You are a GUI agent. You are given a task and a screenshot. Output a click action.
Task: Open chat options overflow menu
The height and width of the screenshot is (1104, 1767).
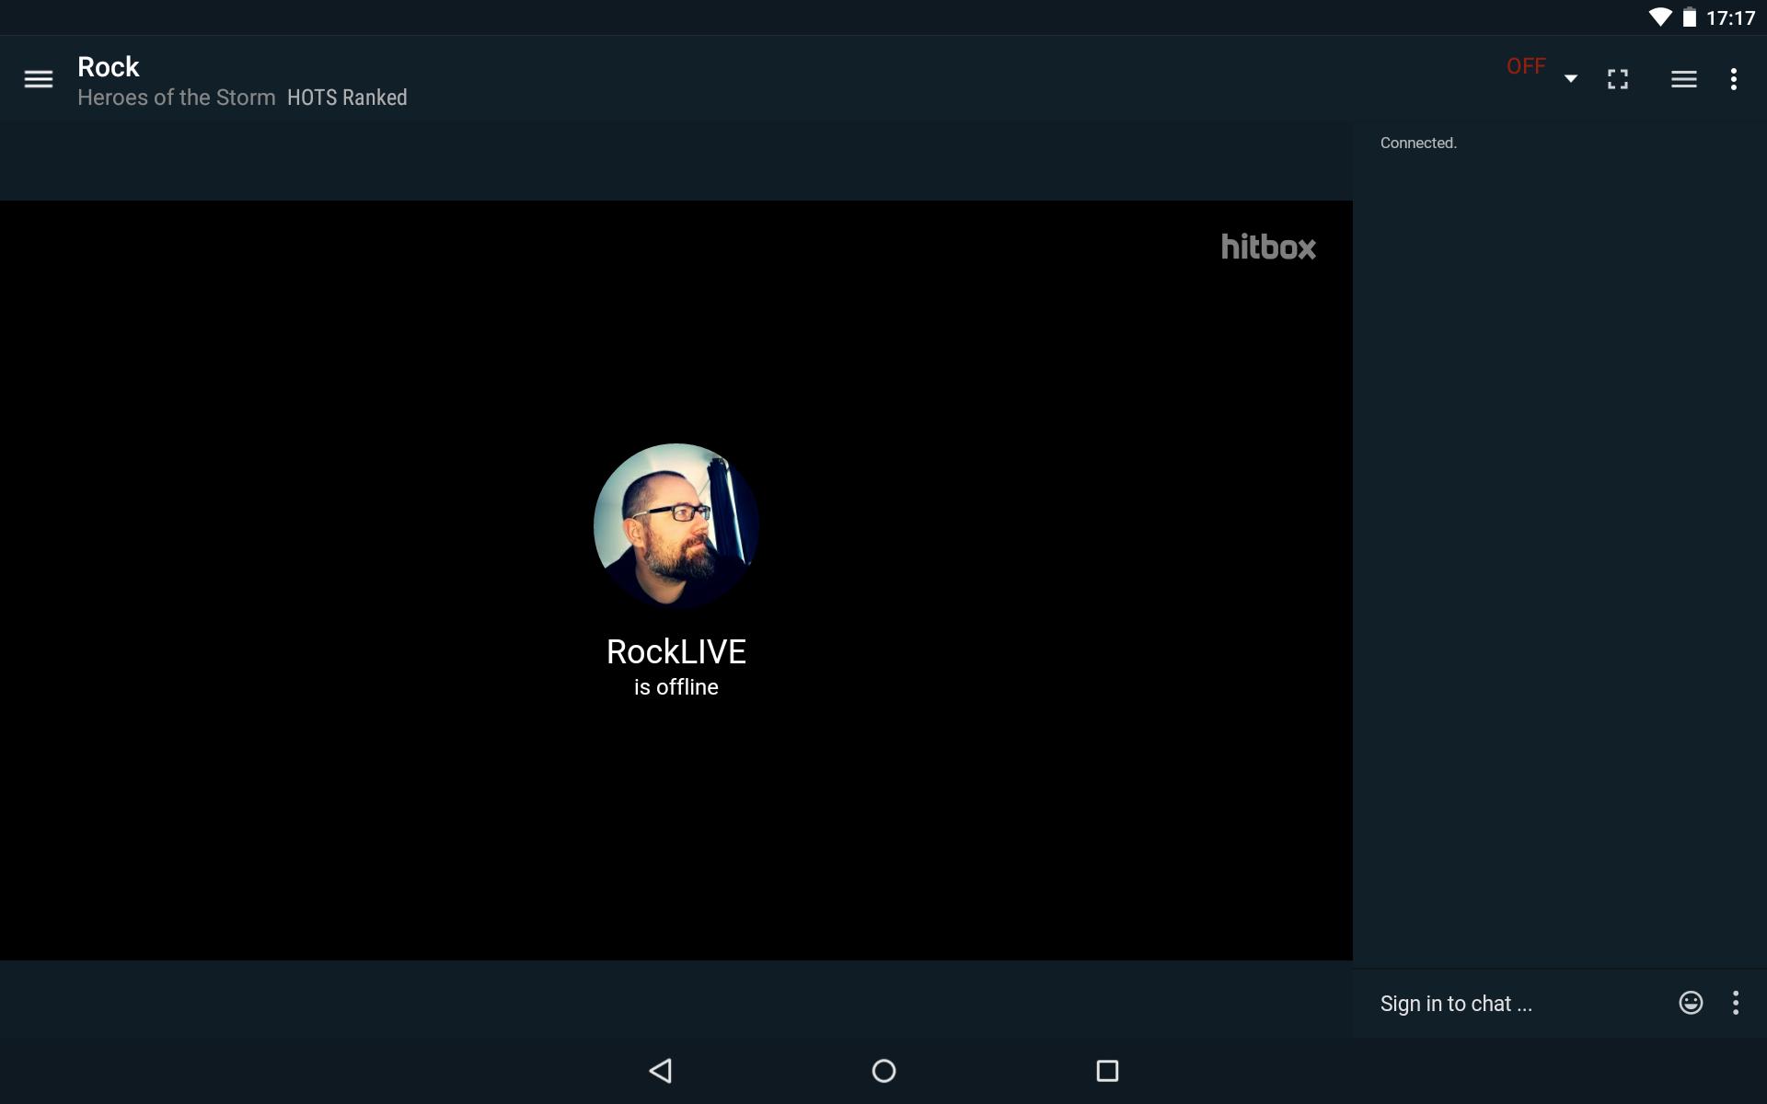click(x=1736, y=1003)
